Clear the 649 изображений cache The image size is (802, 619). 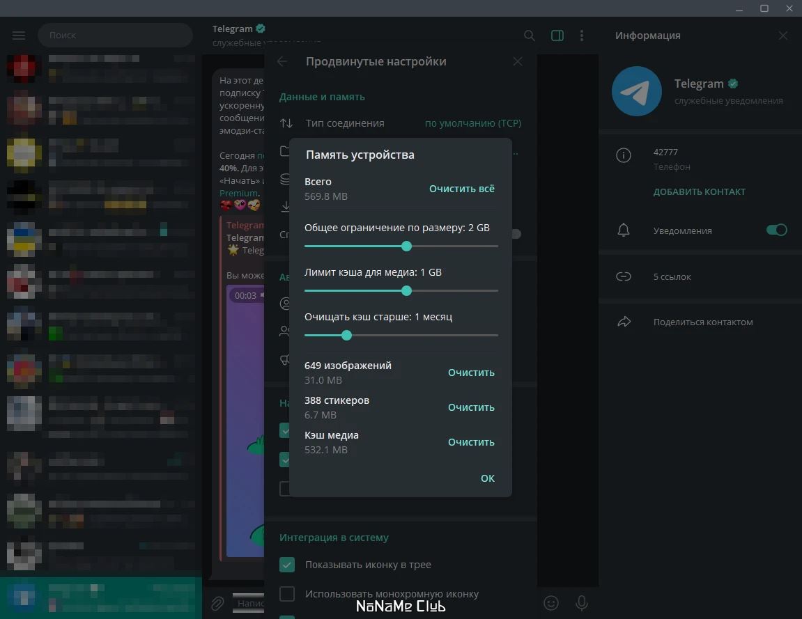click(471, 373)
